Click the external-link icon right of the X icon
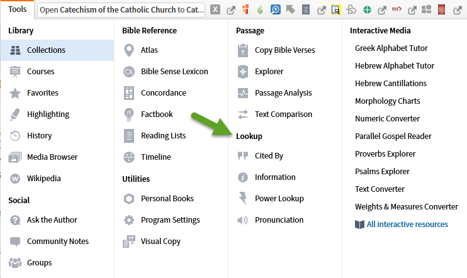 point(231,11)
